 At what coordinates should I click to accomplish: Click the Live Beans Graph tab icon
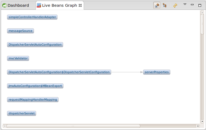pos(39,5)
